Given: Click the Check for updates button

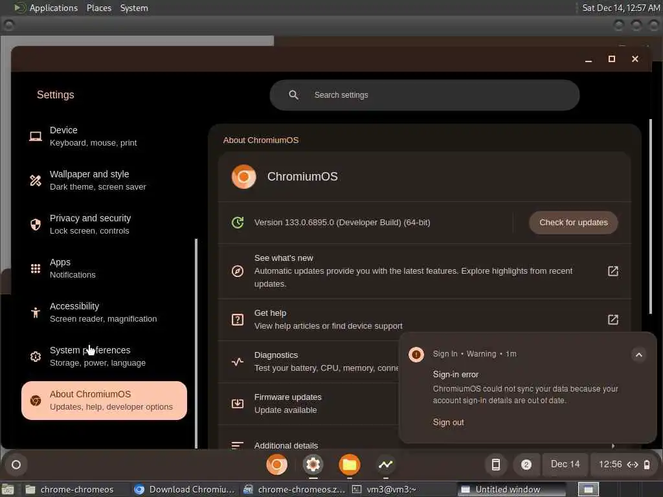Looking at the screenshot, I should pos(574,223).
